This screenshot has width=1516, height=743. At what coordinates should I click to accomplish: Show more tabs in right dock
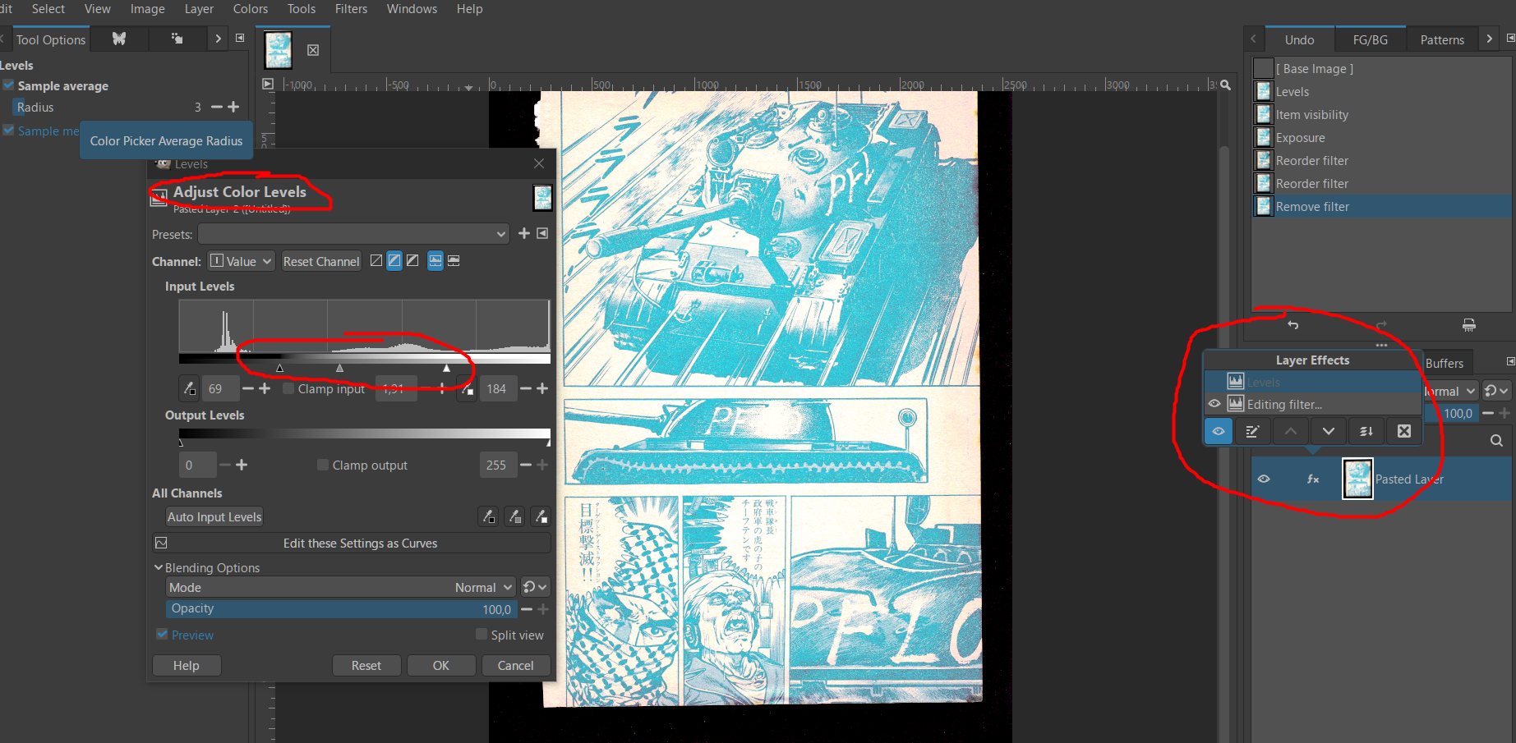tap(1489, 39)
